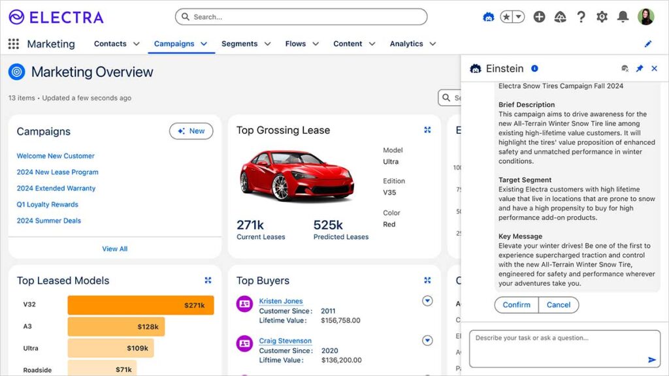The image size is (669, 376).
Task: Confirm the Einstein campaign brief
Action: click(516, 305)
